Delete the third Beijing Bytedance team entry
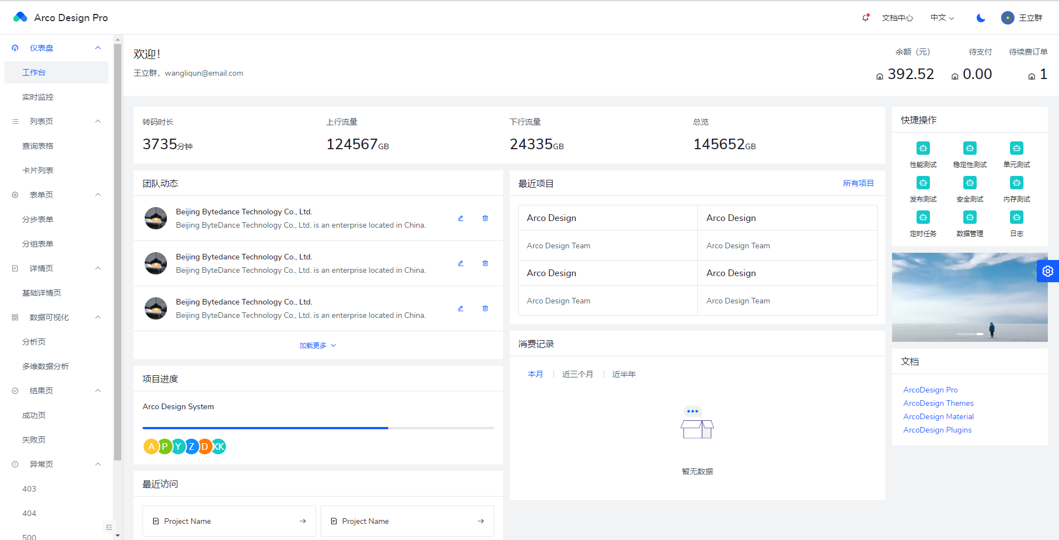 tap(485, 308)
